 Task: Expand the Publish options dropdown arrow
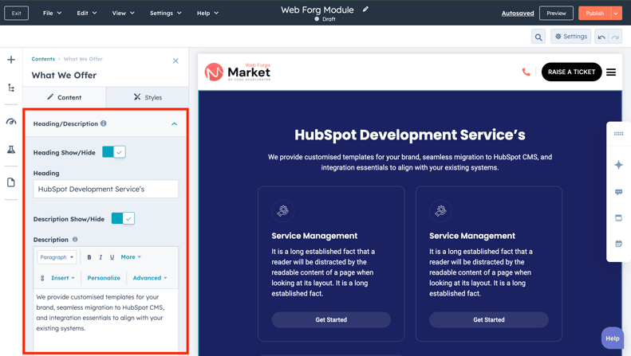tap(616, 14)
